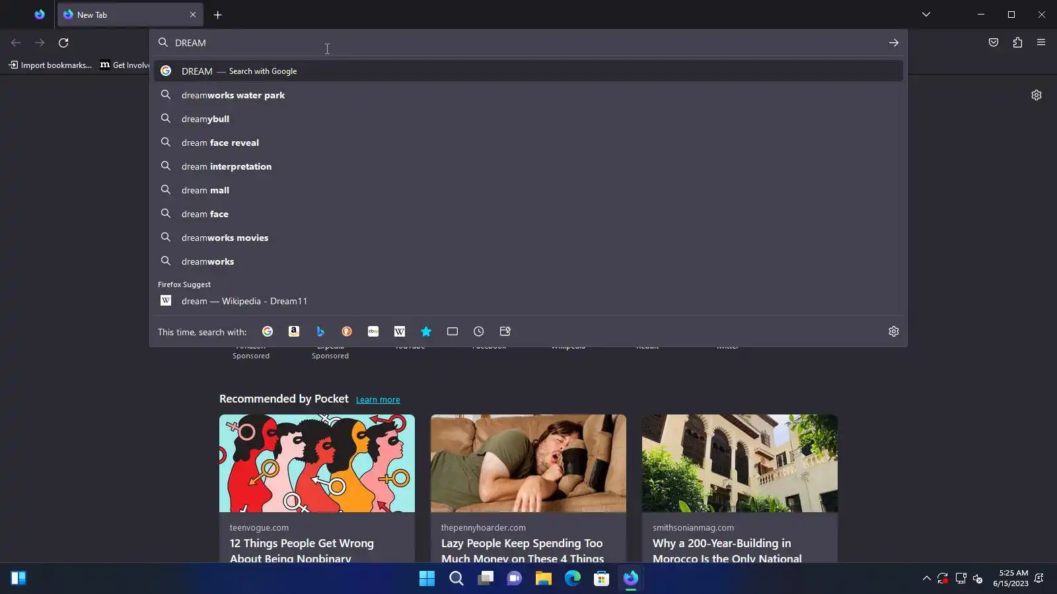This screenshot has width=1057, height=594.
Task: Toggle muted volume icon in system tray
Action: click(x=978, y=579)
